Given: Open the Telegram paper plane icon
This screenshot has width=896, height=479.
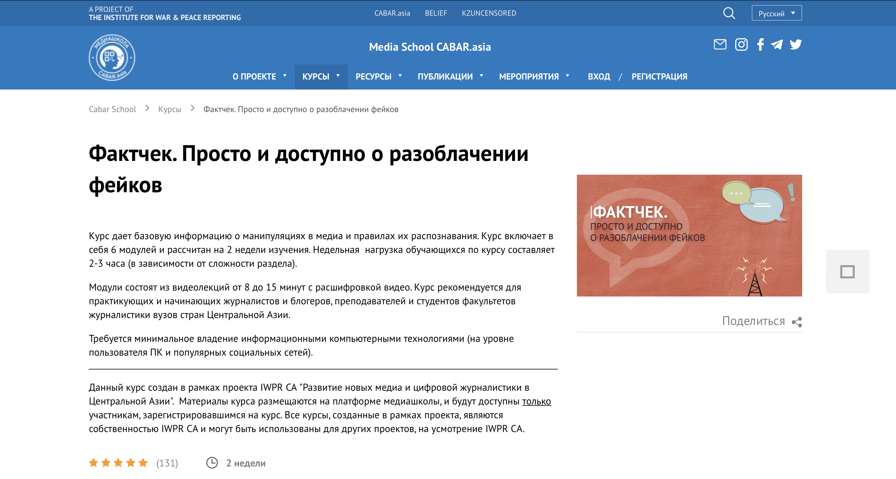Looking at the screenshot, I should point(777,44).
